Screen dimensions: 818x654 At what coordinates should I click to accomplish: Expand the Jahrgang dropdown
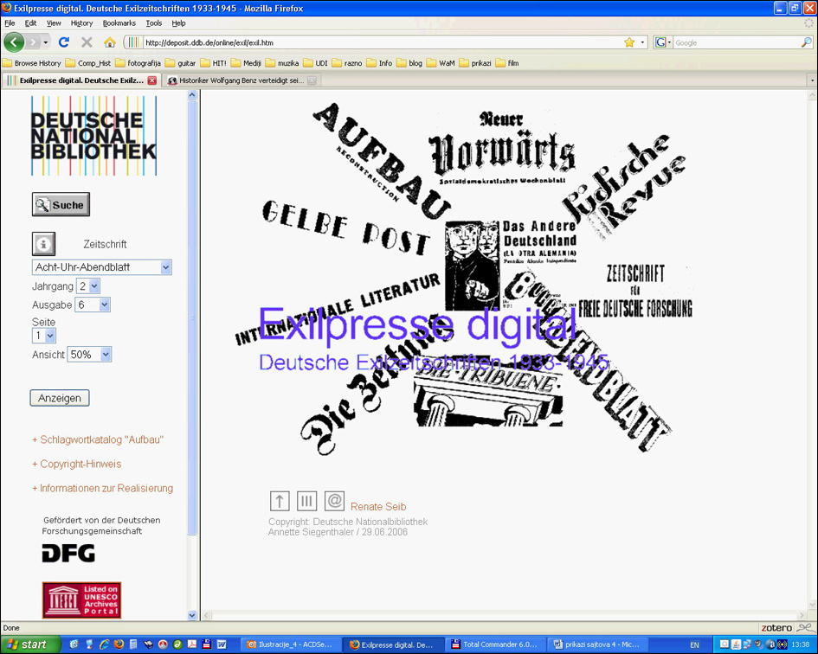(x=88, y=286)
